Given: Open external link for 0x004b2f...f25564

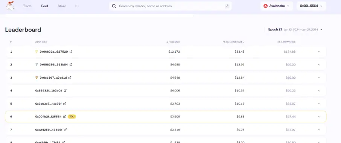Looking at the screenshot, I should [65, 117].
